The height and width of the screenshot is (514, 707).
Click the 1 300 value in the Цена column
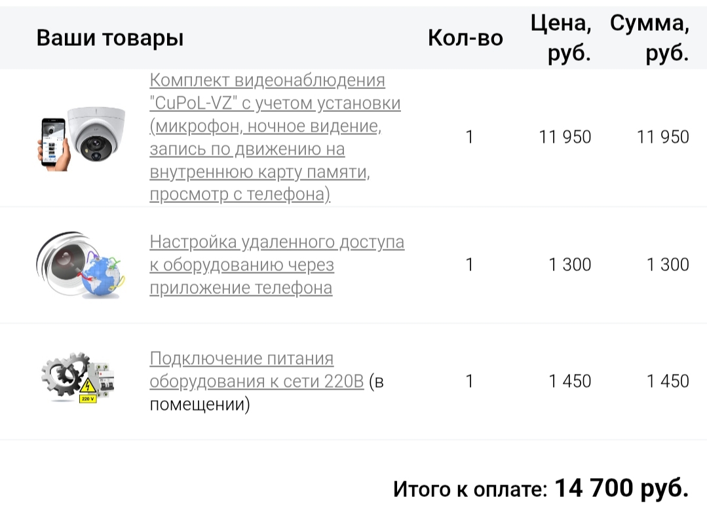pyautogui.click(x=569, y=265)
